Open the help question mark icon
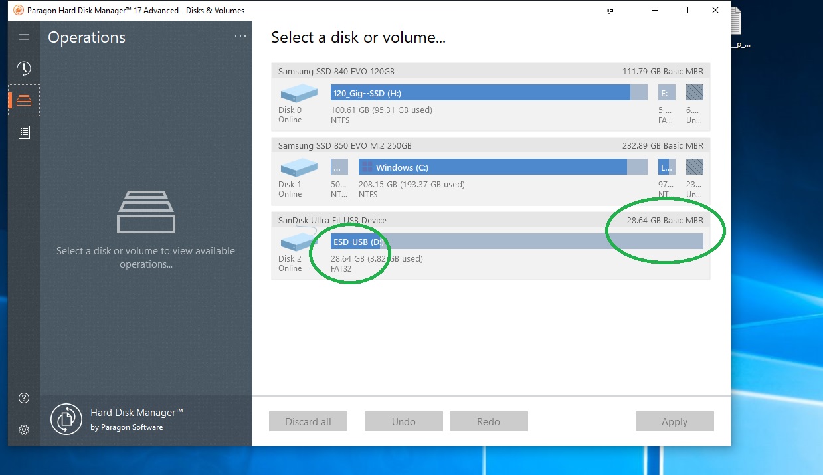 coord(24,398)
